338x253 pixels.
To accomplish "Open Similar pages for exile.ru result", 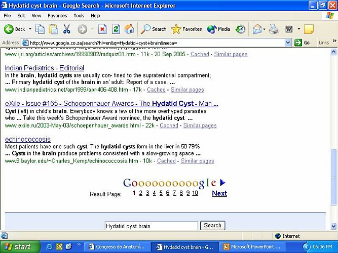I will [x=200, y=125].
